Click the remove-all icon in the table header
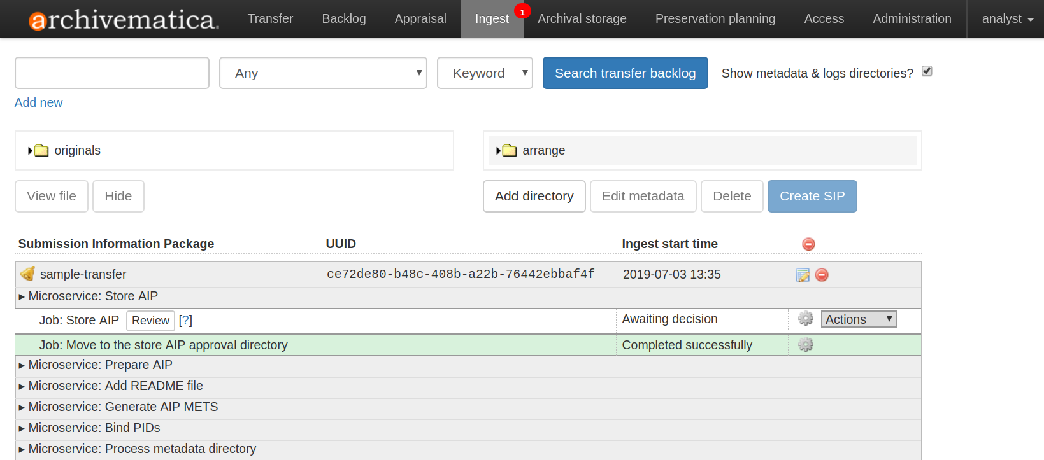Screen dimensions: 1044x460 (808, 244)
